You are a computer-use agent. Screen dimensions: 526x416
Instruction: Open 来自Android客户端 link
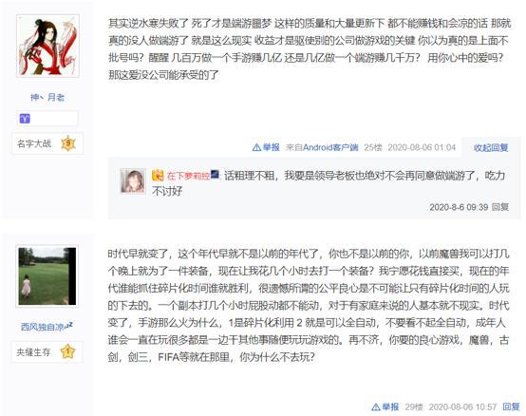point(322,147)
